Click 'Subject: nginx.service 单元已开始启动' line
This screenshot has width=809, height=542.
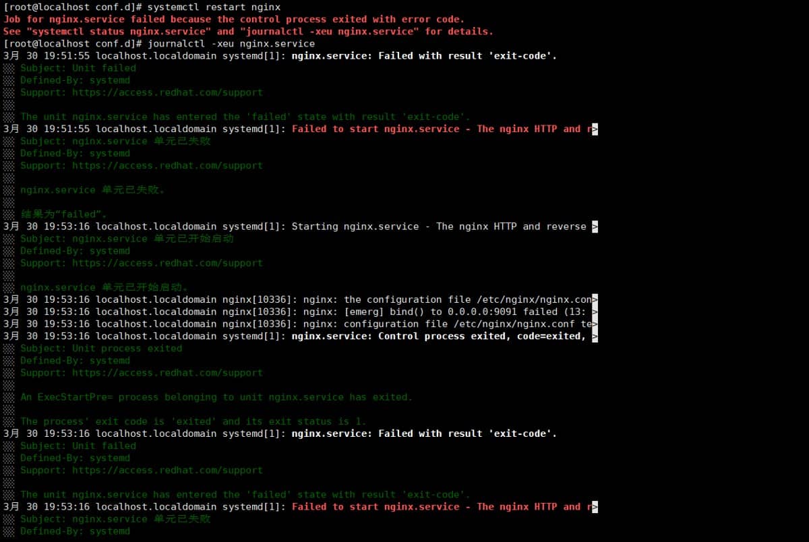coord(127,238)
